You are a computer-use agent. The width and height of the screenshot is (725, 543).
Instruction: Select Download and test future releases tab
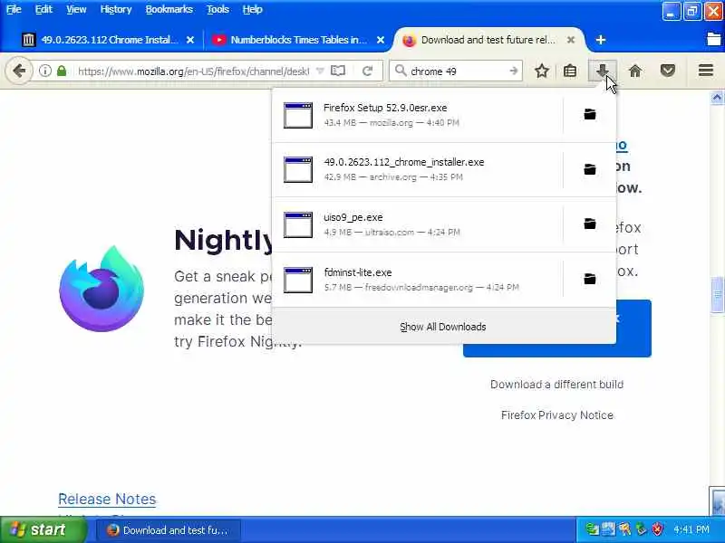coord(488,40)
